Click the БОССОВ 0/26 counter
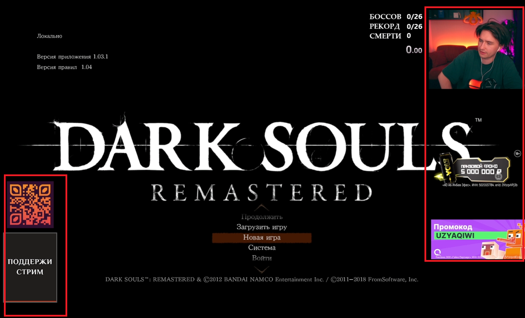This screenshot has height=318, width=525. (396, 17)
